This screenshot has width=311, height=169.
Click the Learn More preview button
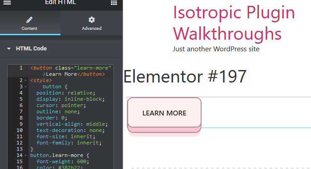(165, 113)
